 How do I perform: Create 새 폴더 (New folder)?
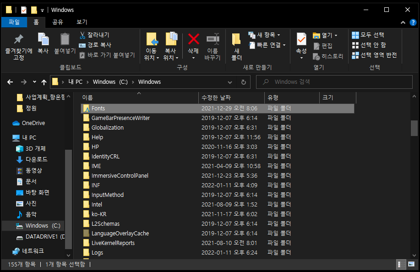point(236,47)
